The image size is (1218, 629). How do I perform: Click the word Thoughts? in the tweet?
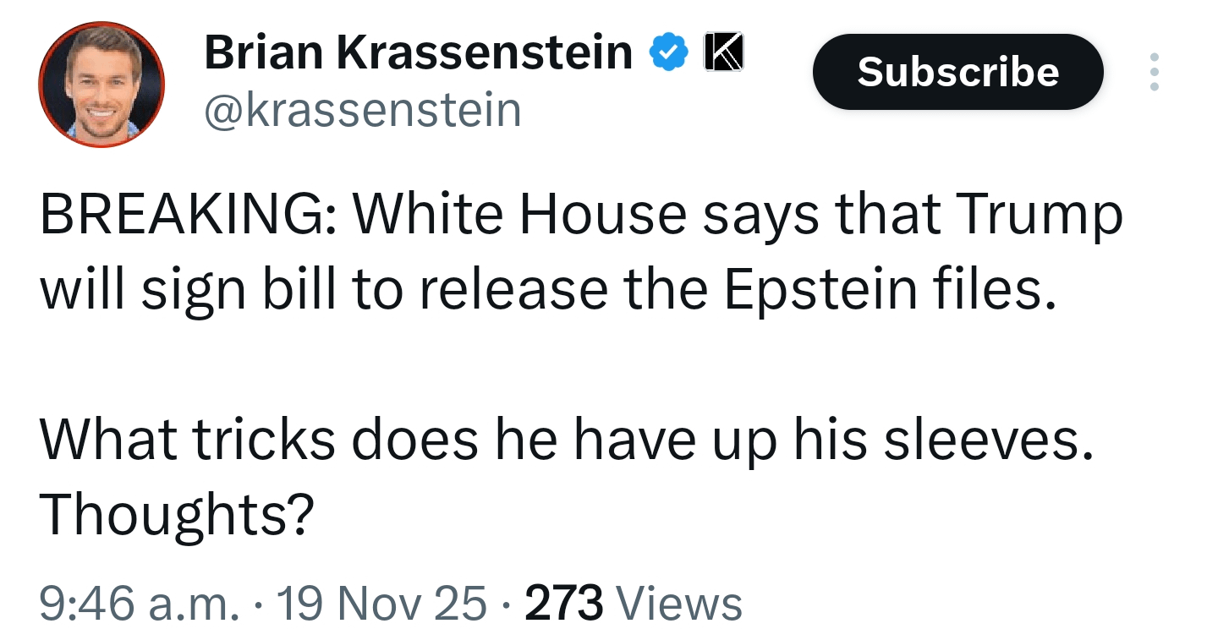(177, 513)
